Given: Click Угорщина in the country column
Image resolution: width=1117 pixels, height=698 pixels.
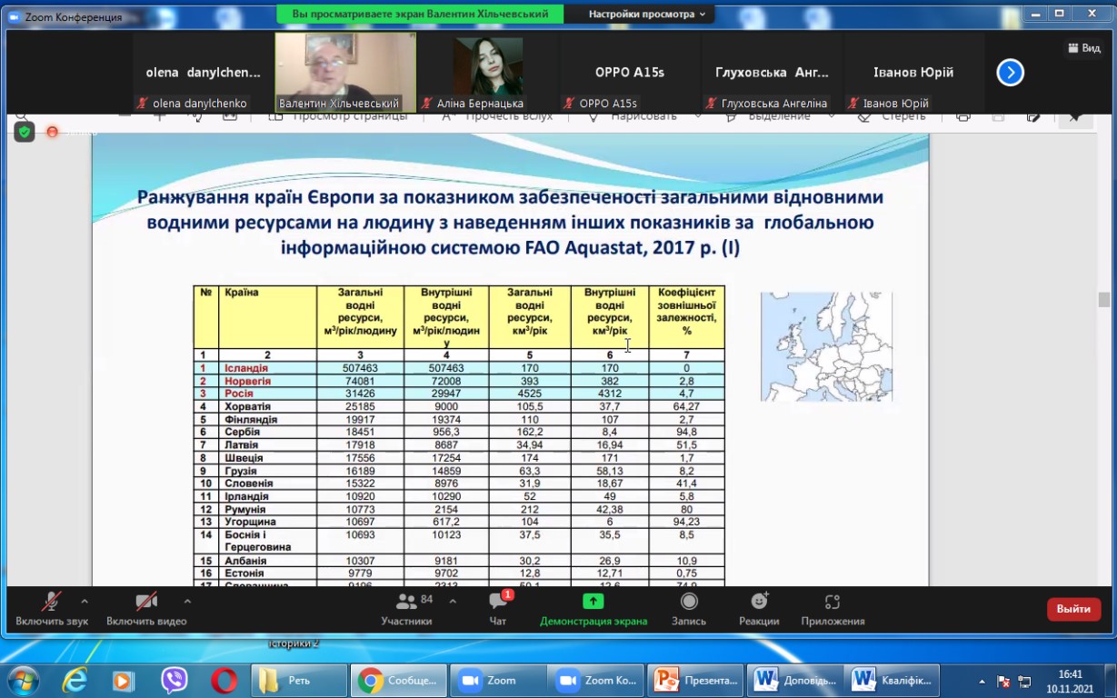Looking at the screenshot, I should (x=249, y=522).
